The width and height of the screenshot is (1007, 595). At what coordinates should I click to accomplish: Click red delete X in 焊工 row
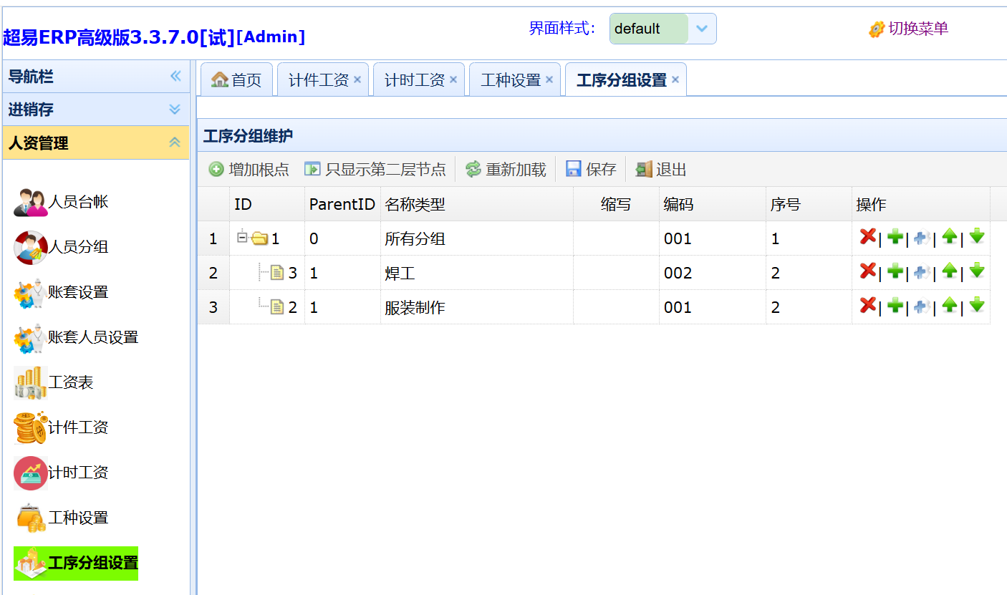(867, 271)
